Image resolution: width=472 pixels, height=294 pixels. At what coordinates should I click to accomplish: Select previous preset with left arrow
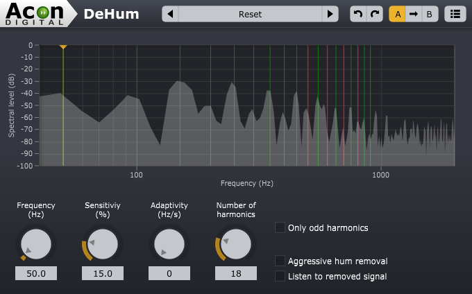point(170,14)
